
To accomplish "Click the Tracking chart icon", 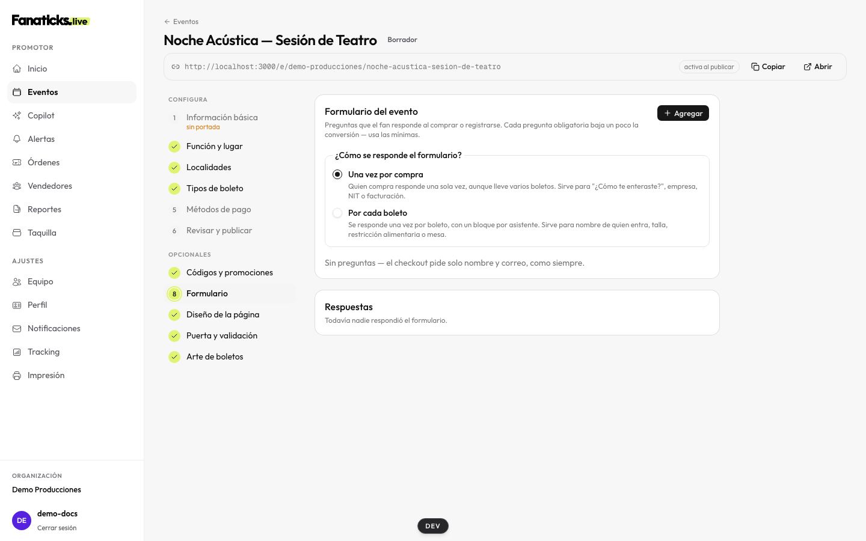I will click(x=17, y=352).
